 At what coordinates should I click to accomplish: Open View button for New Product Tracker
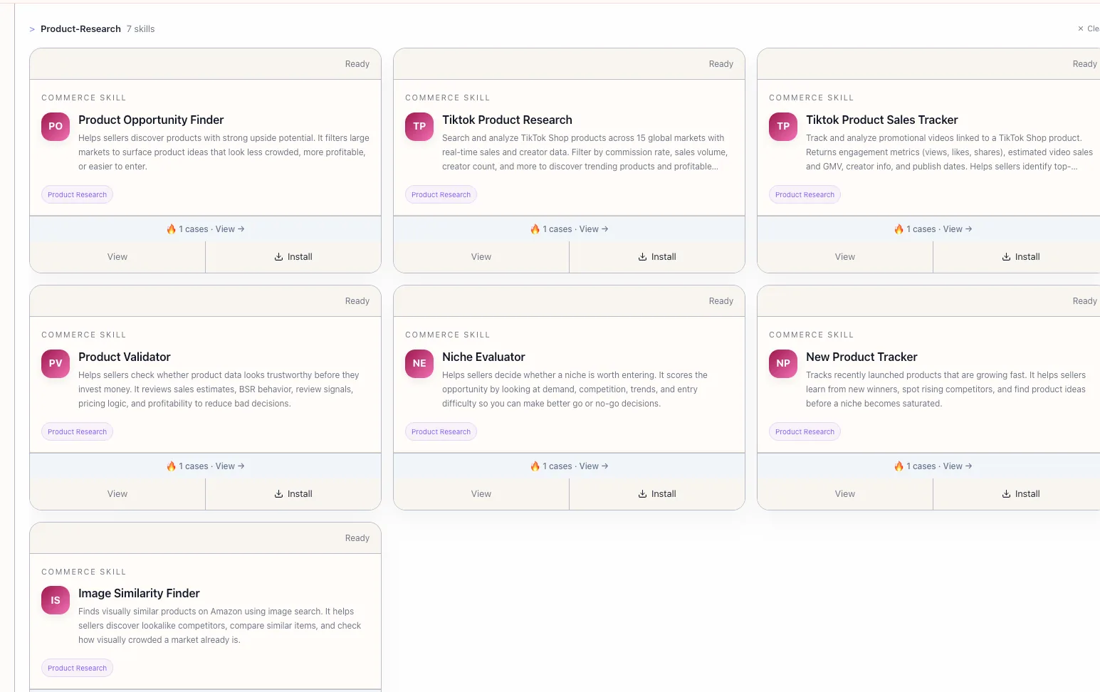845,494
